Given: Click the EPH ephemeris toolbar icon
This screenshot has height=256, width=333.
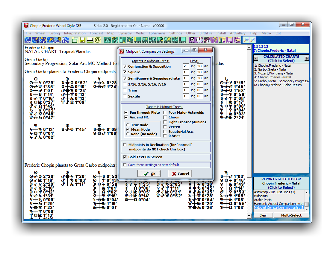Looking at the screenshot, I should pos(182,40).
